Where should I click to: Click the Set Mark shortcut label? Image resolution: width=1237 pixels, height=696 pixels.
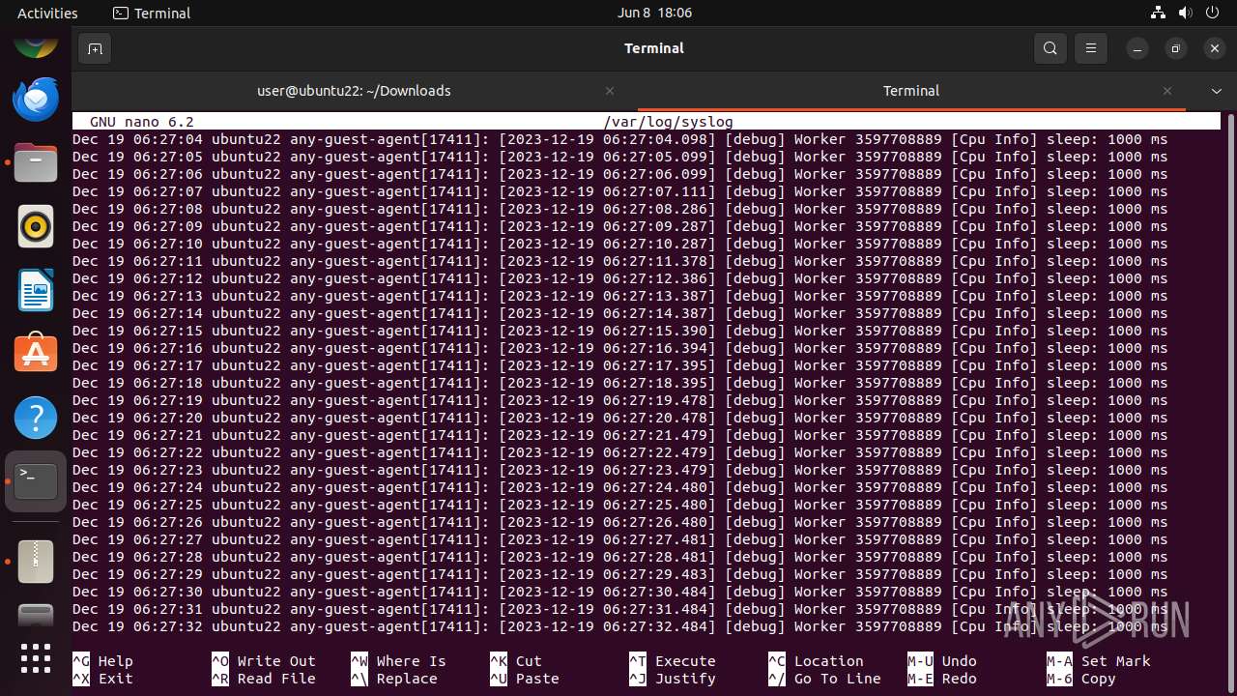pos(1116,661)
